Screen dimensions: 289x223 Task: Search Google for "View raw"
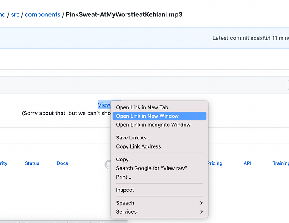[151, 168]
